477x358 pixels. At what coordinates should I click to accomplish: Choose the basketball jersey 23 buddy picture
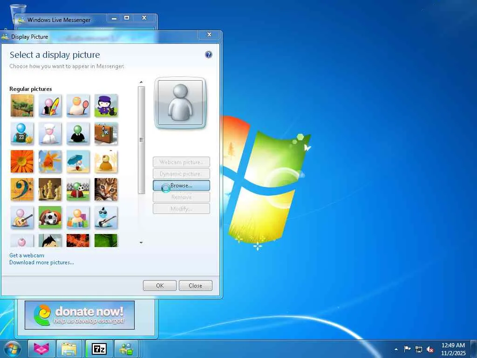[22, 133]
